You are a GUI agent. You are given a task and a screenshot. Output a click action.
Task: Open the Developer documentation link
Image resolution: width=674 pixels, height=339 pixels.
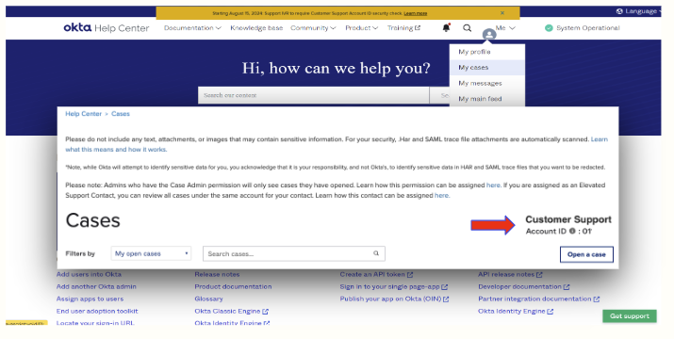click(x=523, y=286)
